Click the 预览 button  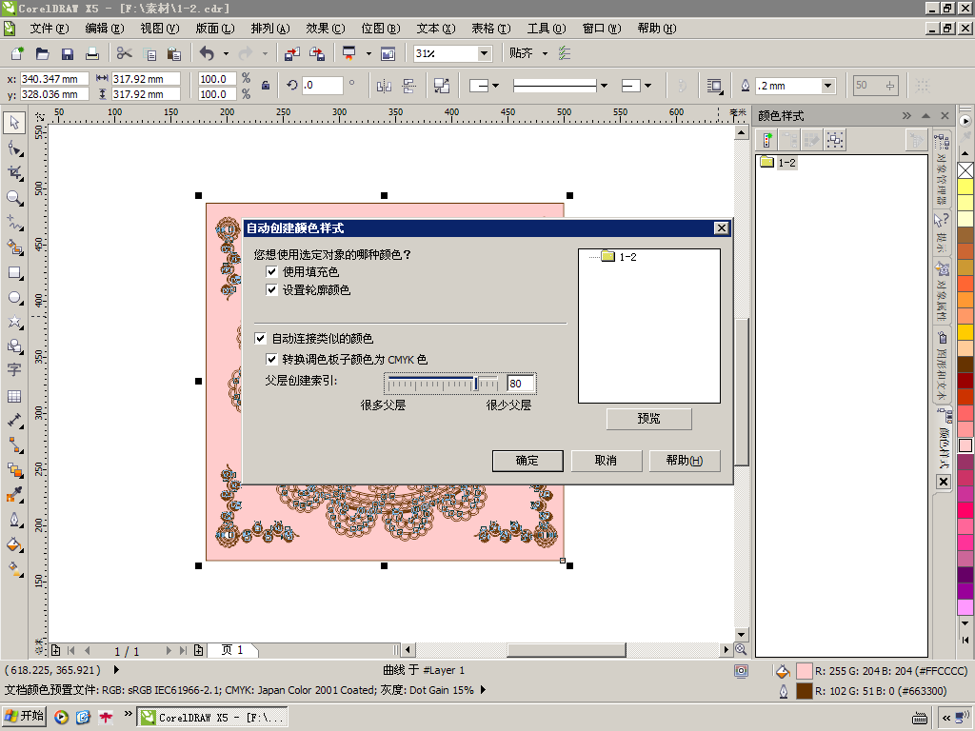pyautogui.click(x=648, y=419)
